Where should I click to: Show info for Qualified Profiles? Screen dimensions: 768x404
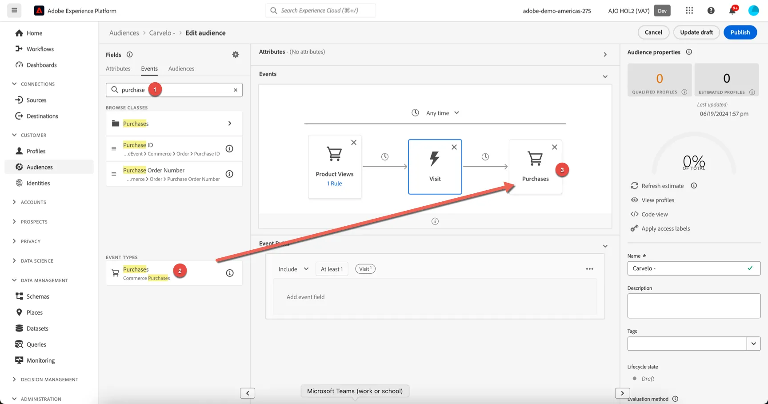click(x=684, y=92)
